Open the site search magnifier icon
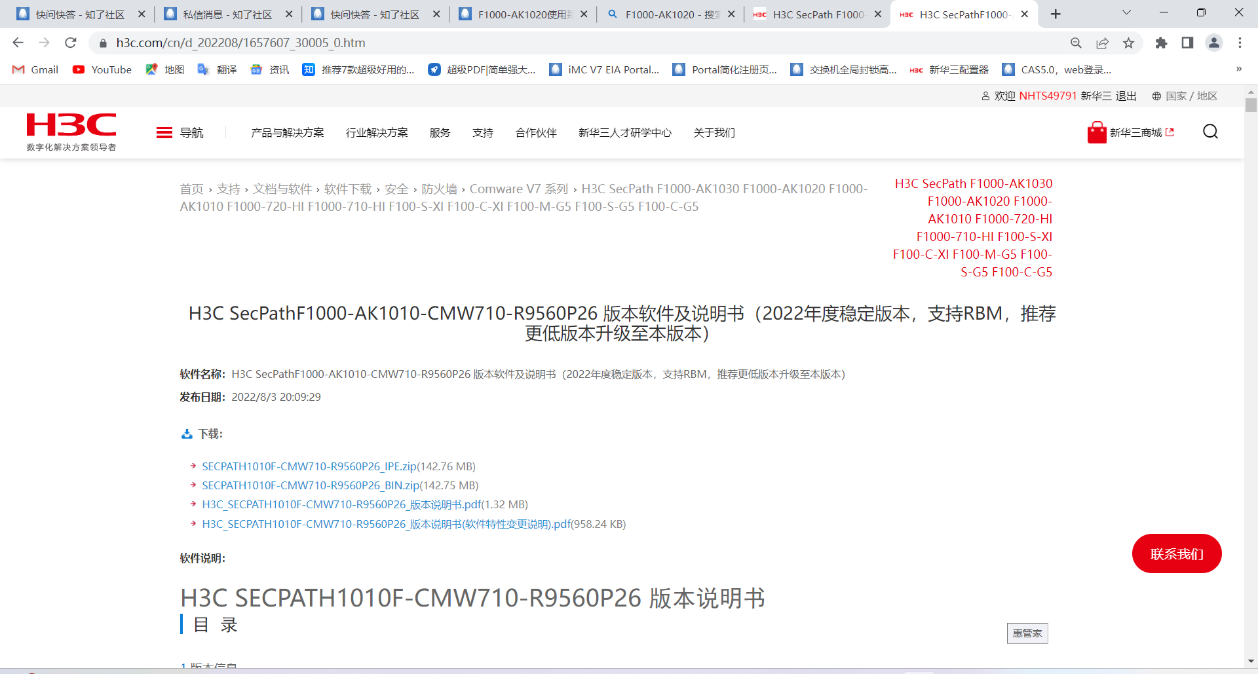 click(1210, 132)
